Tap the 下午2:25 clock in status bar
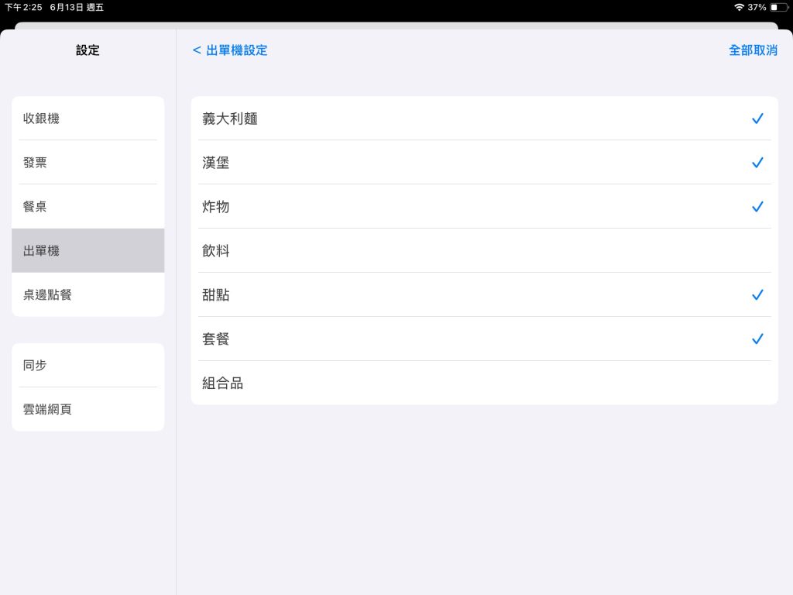 [23, 7]
